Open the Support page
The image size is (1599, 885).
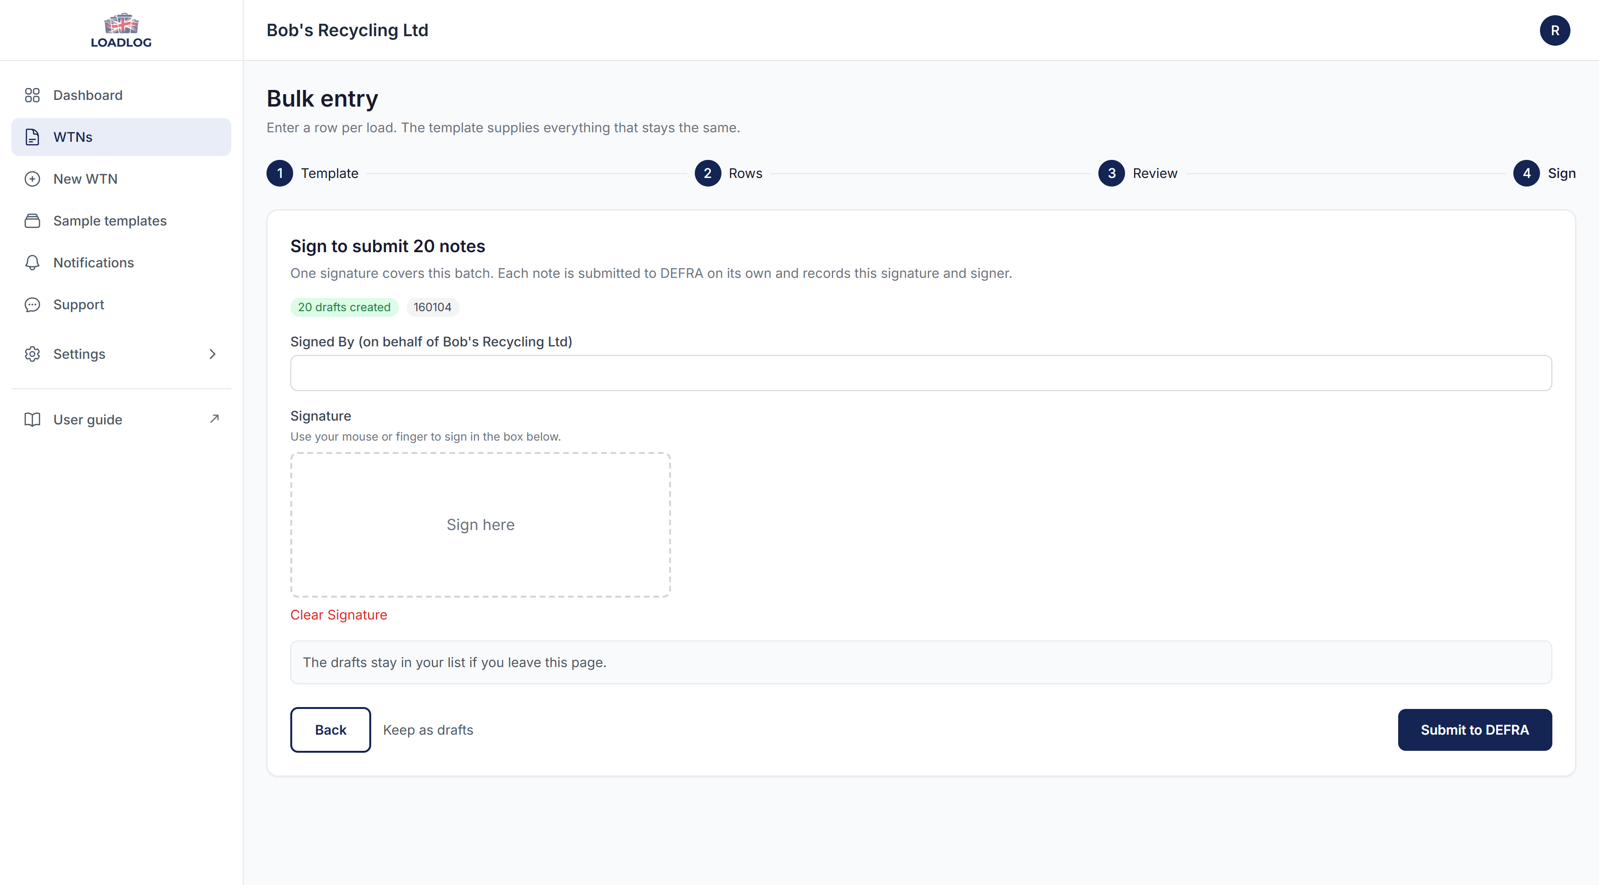(121, 305)
